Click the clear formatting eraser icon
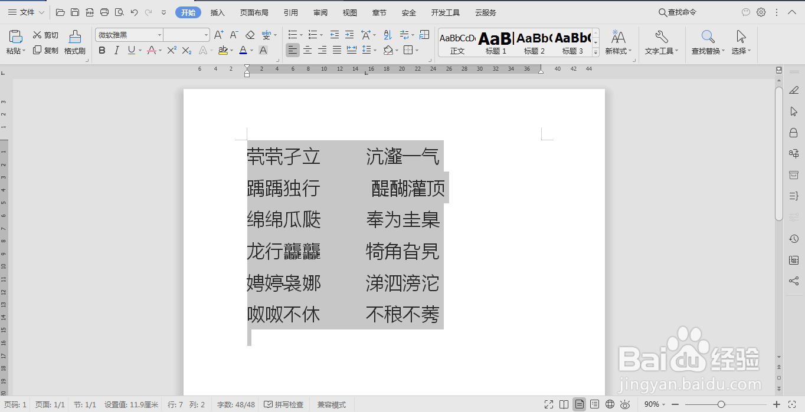 [x=248, y=34]
